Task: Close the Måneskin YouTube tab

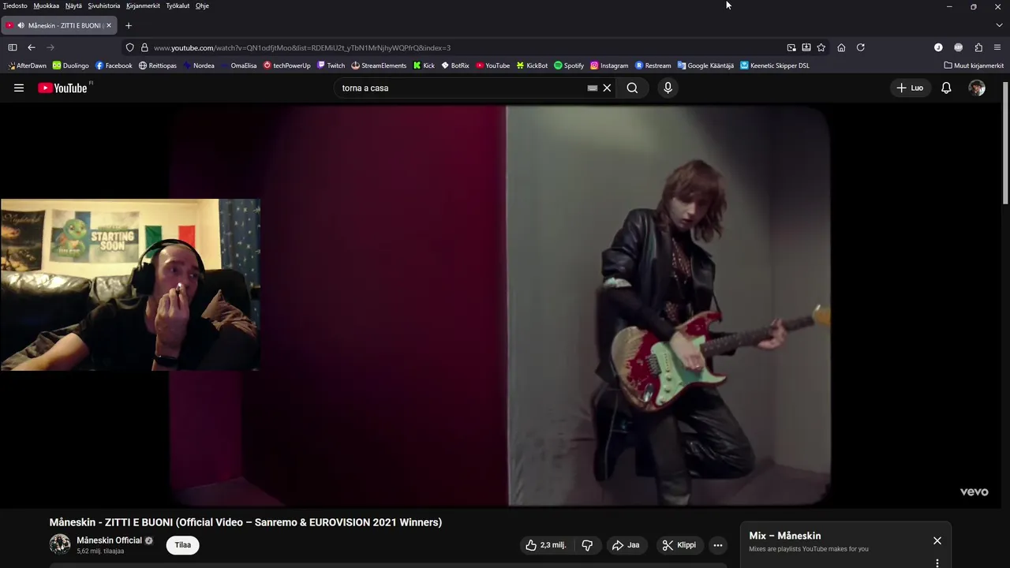Action: click(x=109, y=25)
